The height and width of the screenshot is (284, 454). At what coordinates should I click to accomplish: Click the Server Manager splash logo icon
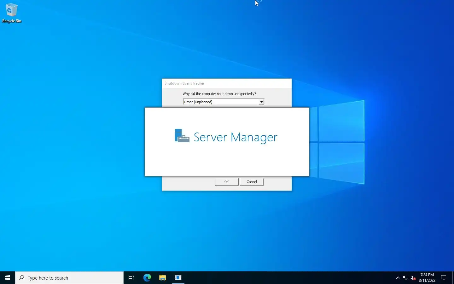click(182, 136)
